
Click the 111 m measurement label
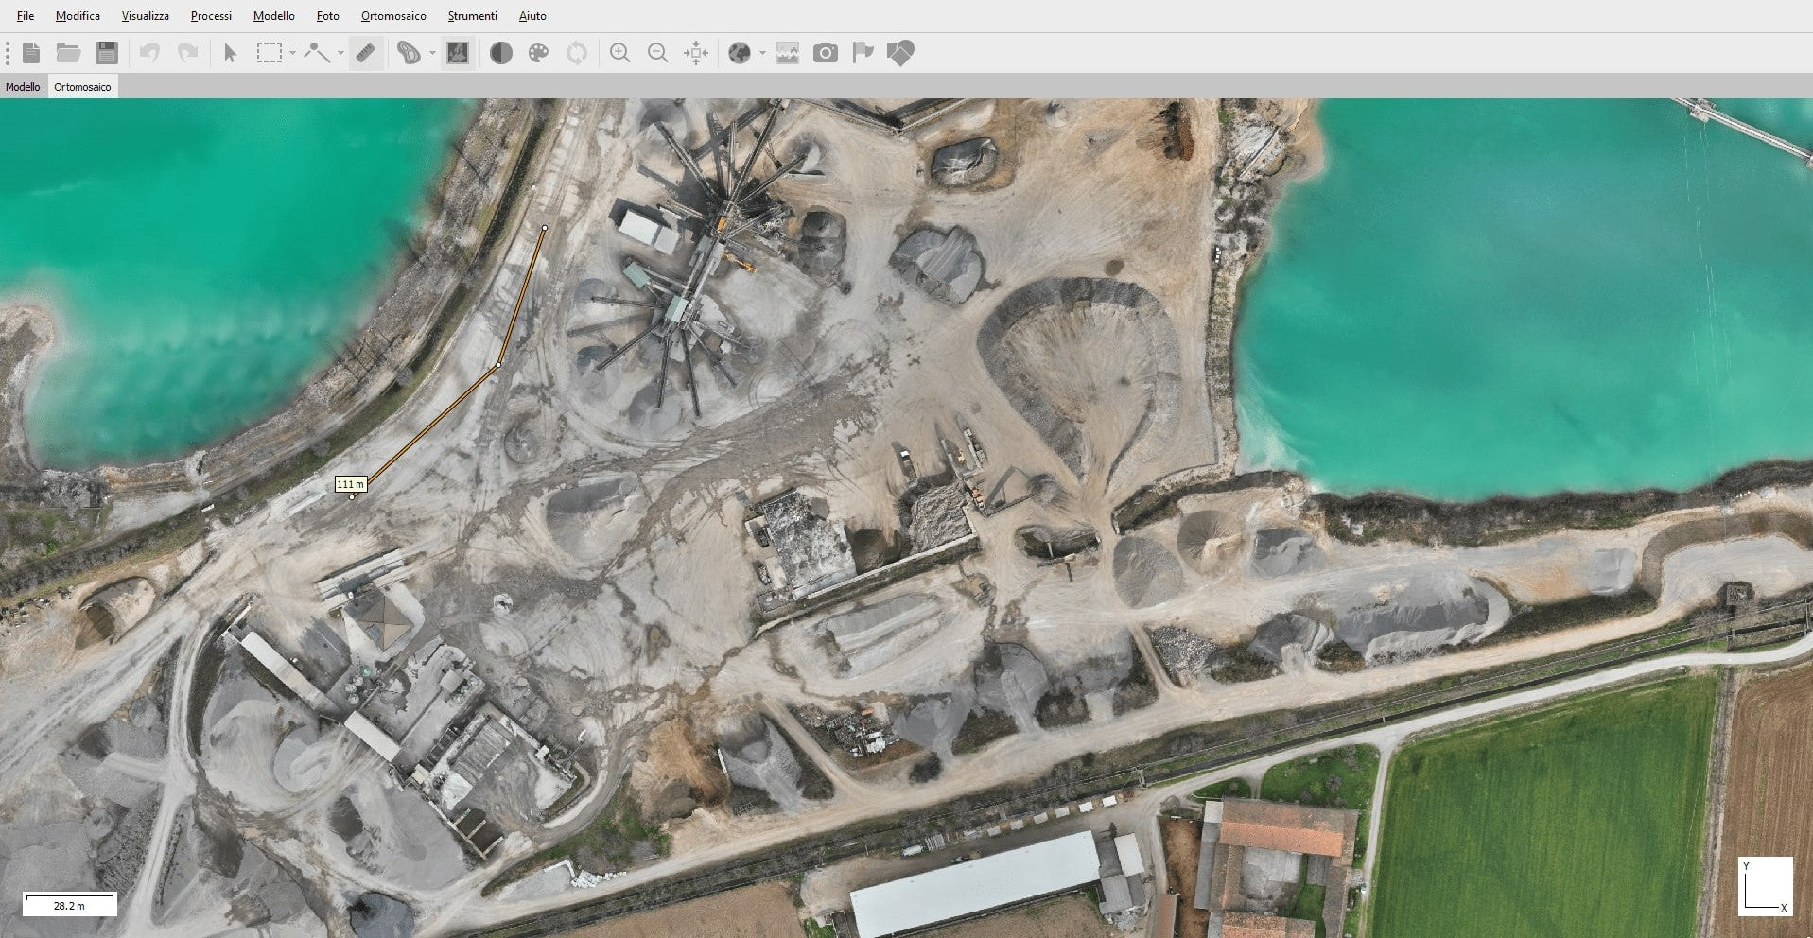click(x=350, y=484)
